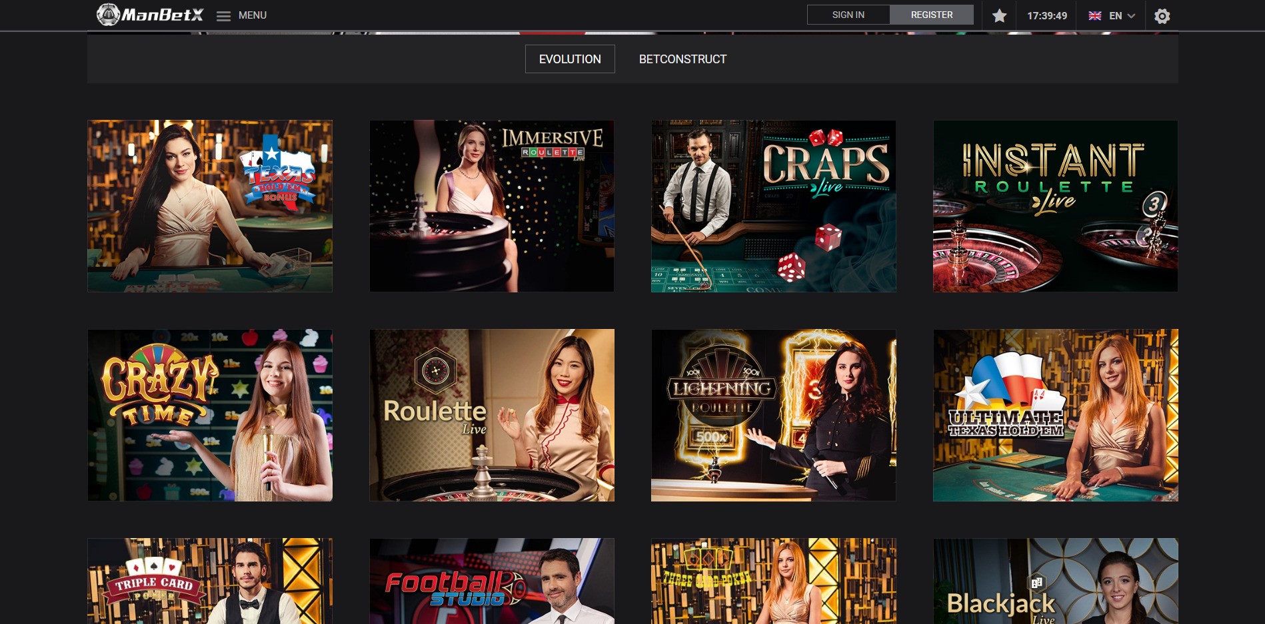The image size is (1265, 624).
Task: Click the UK flag language icon
Action: point(1094,16)
